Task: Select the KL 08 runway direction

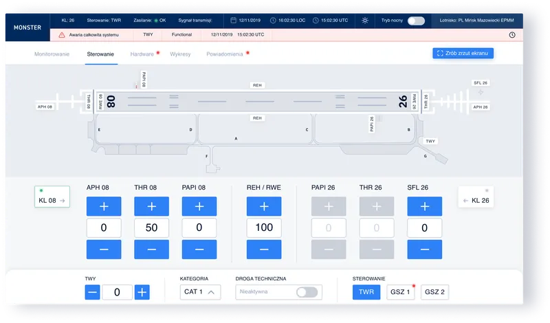Action: click(x=52, y=197)
